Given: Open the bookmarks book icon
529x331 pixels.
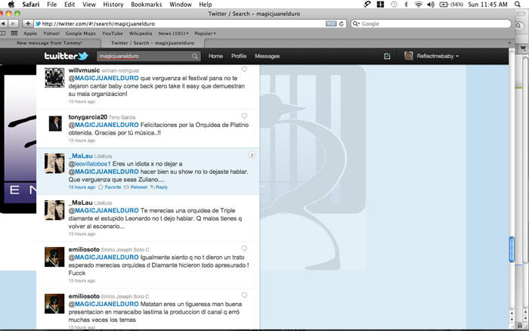Looking at the screenshot, I should point(3,33).
